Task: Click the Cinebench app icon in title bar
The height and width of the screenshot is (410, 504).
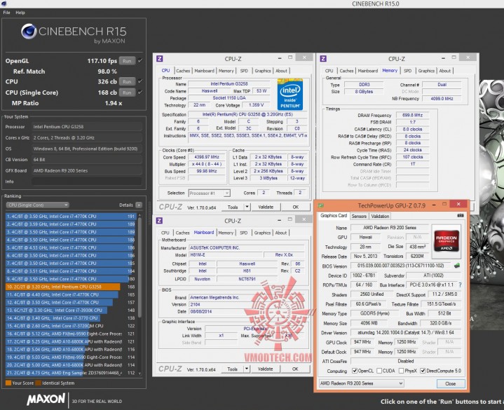Action: pos(4,4)
